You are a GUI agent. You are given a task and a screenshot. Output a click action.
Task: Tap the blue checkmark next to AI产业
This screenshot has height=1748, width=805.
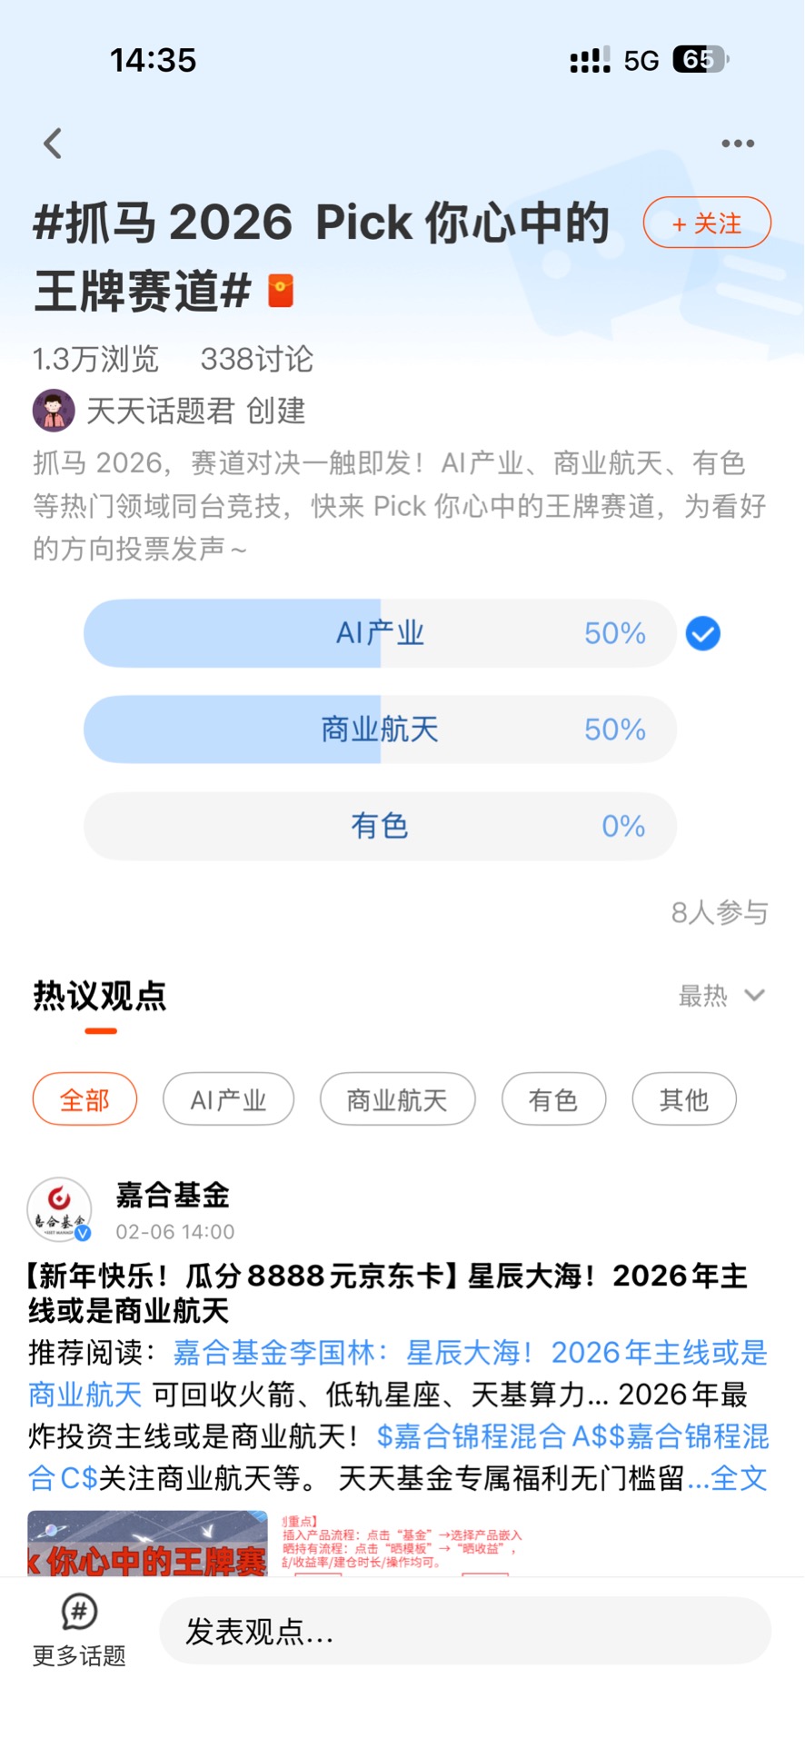click(x=702, y=633)
